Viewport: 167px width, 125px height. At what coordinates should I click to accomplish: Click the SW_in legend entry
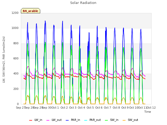[112, 120]
